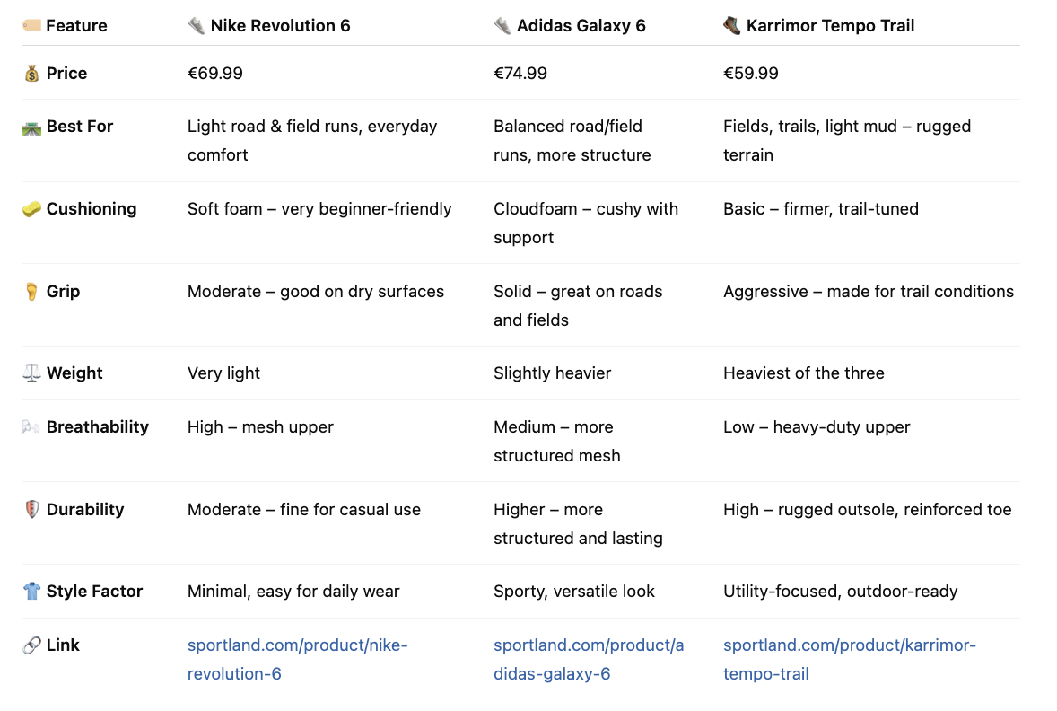Click the balance scale icon beside Weight
This screenshot has width=1057, height=711.
pos(31,373)
